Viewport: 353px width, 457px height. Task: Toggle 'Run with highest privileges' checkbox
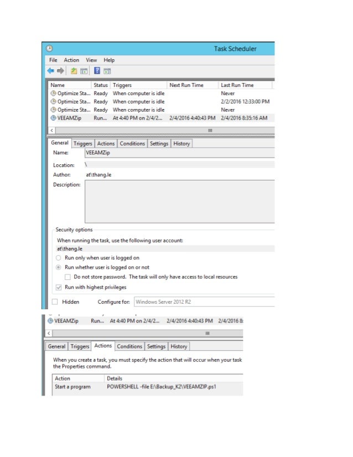(59, 287)
